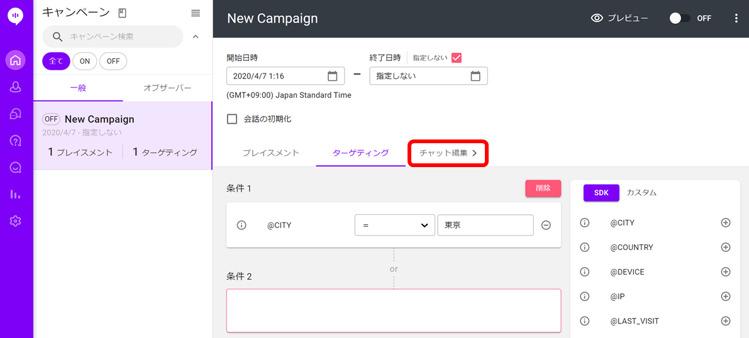The height and width of the screenshot is (338, 749).
Task: Click info icon next to @LAST_VISIT
Action: pos(584,321)
